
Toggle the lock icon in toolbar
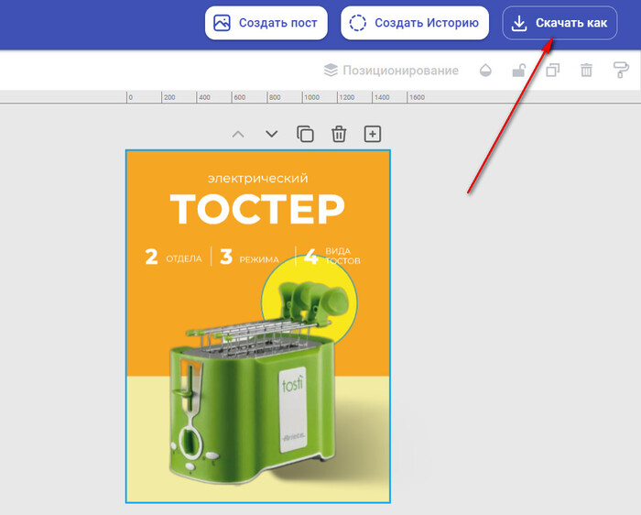[x=518, y=71]
